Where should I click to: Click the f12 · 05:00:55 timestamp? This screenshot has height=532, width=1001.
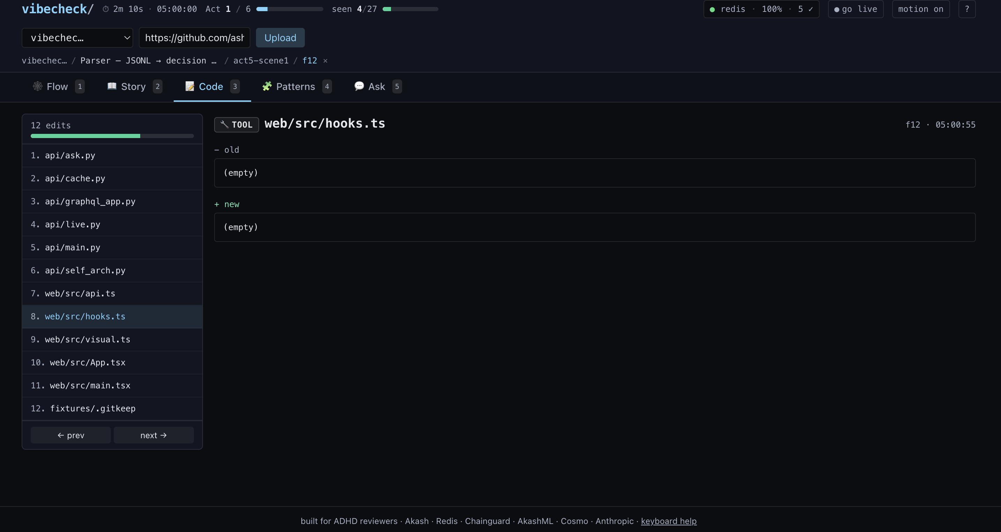click(x=940, y=125)
